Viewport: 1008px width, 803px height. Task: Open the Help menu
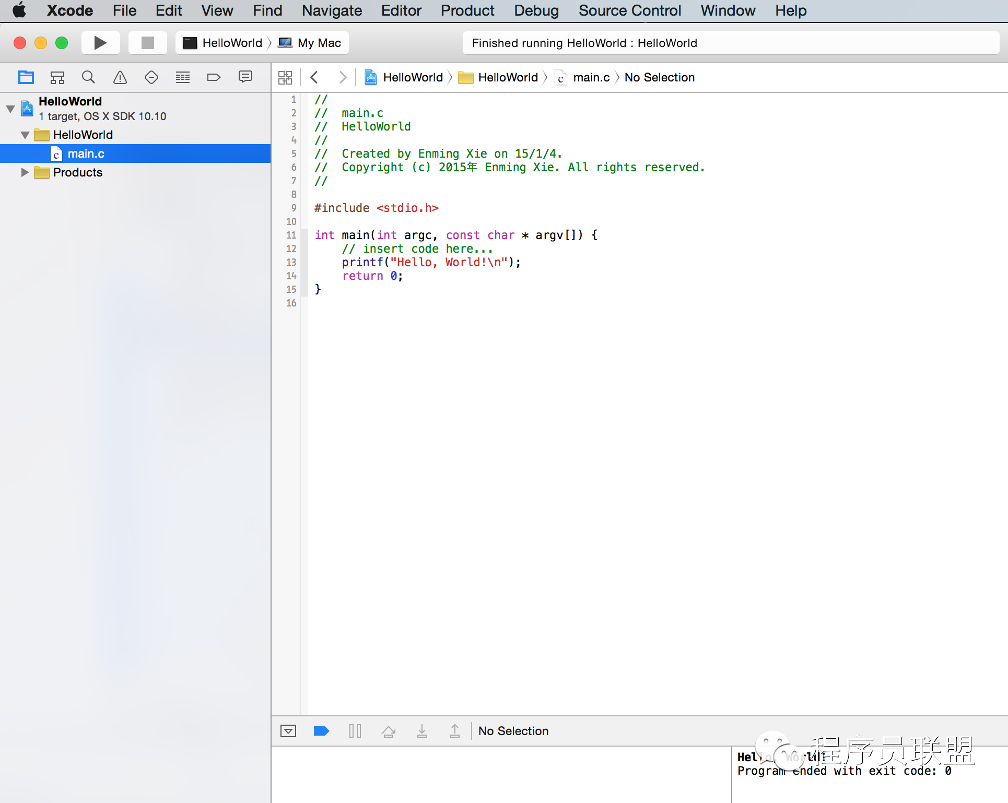coord(791,10)
